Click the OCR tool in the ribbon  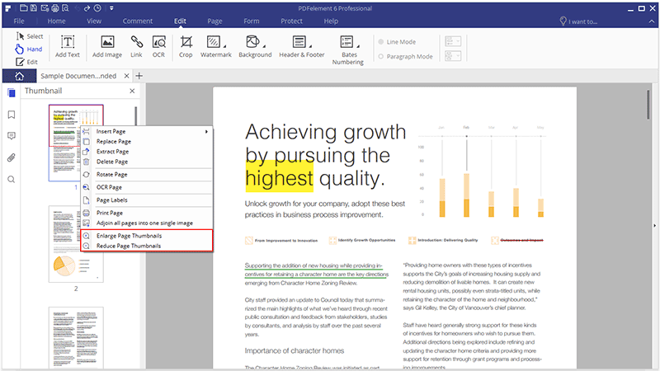click(x=158, y=47)
